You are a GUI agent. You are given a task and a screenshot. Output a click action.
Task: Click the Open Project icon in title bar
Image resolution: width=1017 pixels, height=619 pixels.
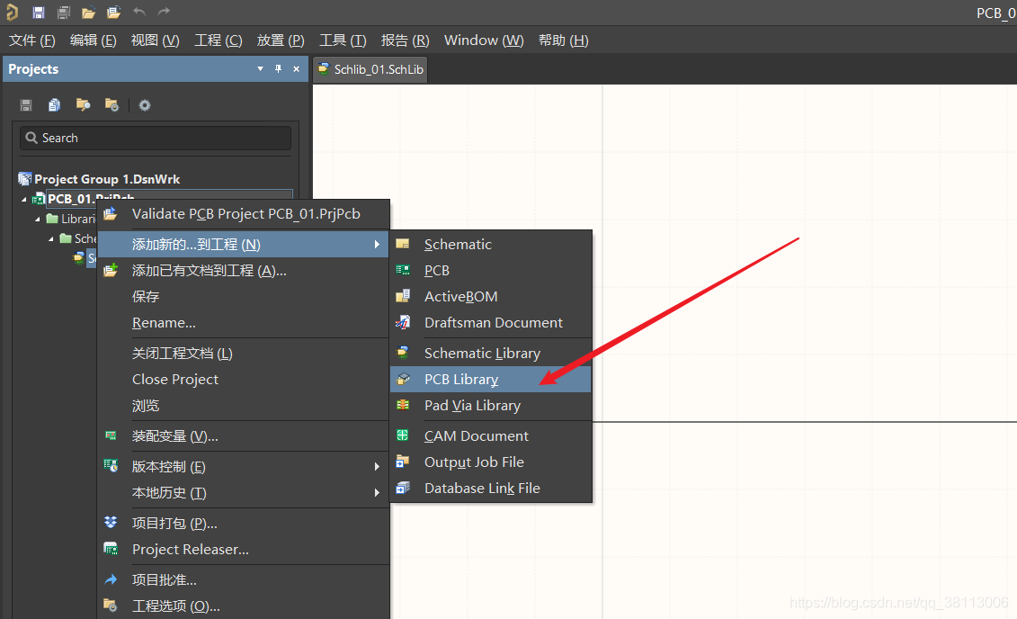click(113, 13)
